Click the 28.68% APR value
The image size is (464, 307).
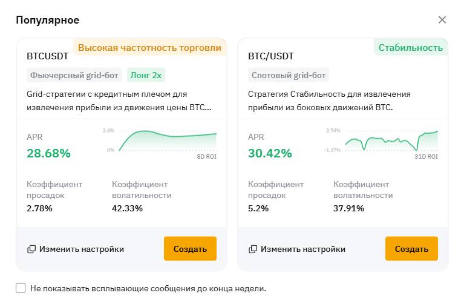point(48,153)
